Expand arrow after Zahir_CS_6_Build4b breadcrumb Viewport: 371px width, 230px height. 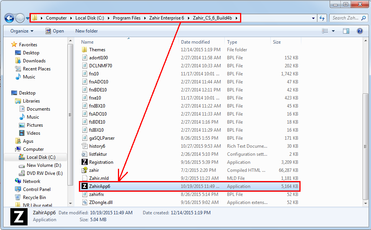coord(236,18)
